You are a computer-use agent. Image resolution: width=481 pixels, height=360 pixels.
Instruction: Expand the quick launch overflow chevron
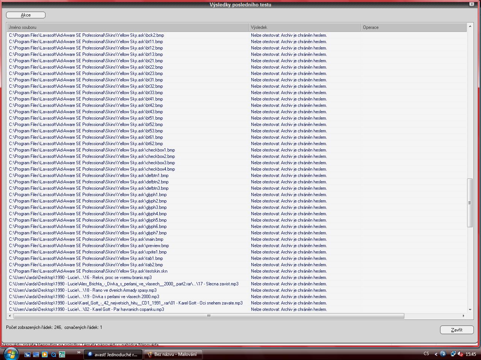tap(79, 352)
